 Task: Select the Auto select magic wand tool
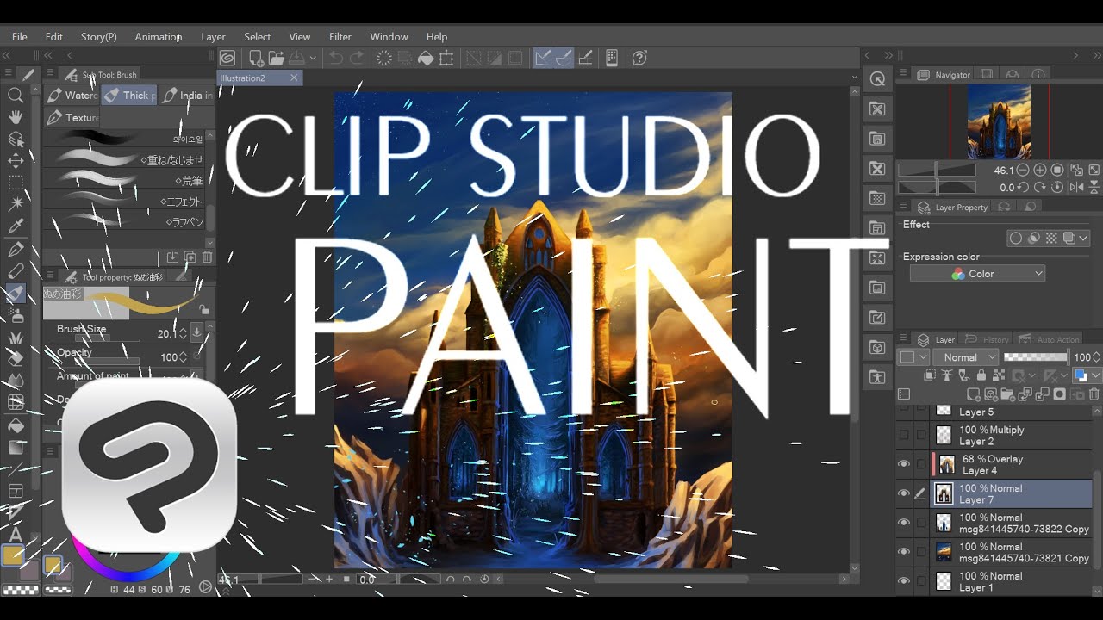pyautogui.click(x=15, y=204)
